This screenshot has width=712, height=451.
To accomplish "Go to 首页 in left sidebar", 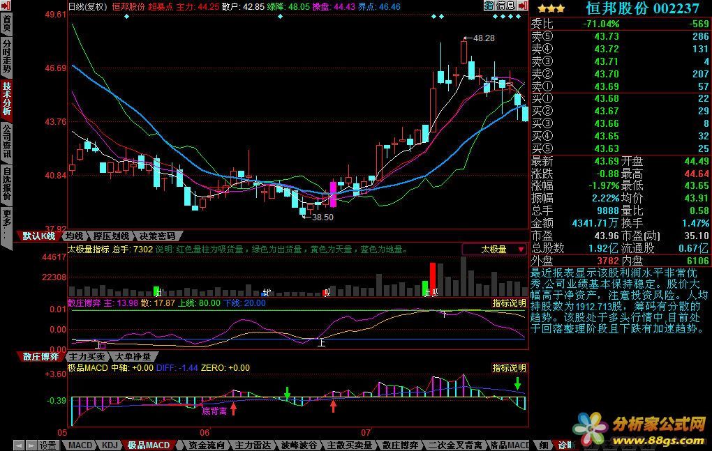I will 6,24.
